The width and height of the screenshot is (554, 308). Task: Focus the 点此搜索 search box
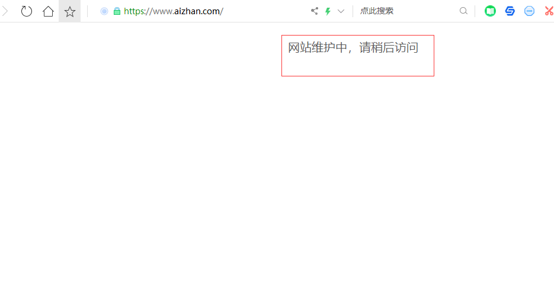[x=406, y=11]
